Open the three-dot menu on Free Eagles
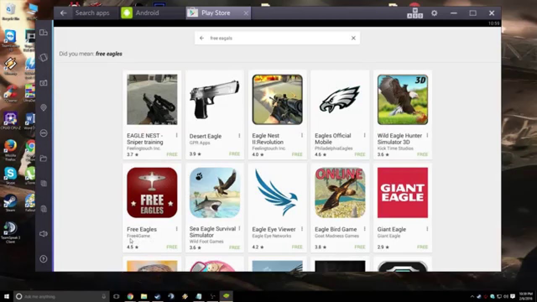Screen dimensions: 537x302 click(177, 229)
